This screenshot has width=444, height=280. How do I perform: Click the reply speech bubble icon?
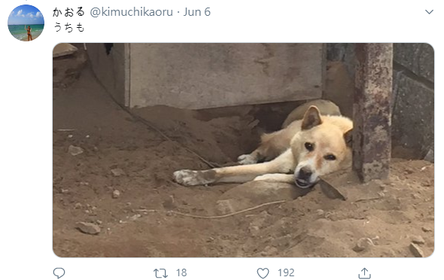coord(59,273)
